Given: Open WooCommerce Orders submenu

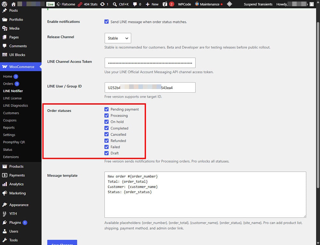Looking at the screenshot, I should click(x=8, y=83).
